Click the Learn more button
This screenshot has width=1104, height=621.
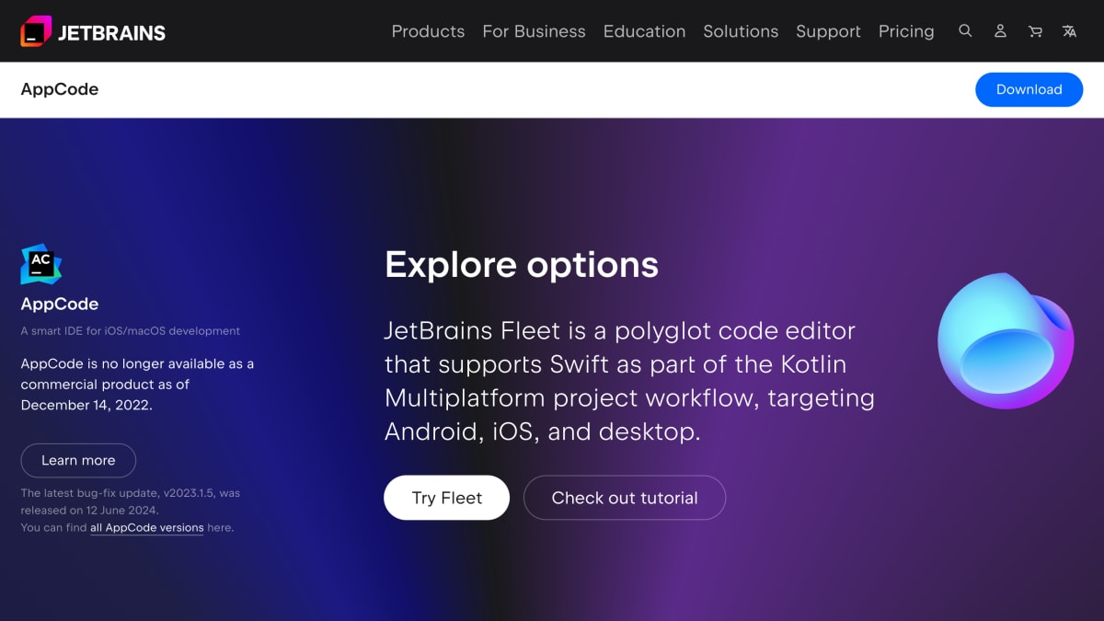[x=78, y=460]
